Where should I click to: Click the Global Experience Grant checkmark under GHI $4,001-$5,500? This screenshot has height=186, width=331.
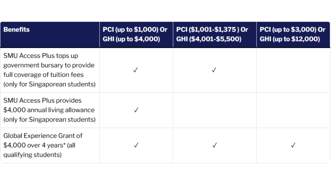(214, 145)
